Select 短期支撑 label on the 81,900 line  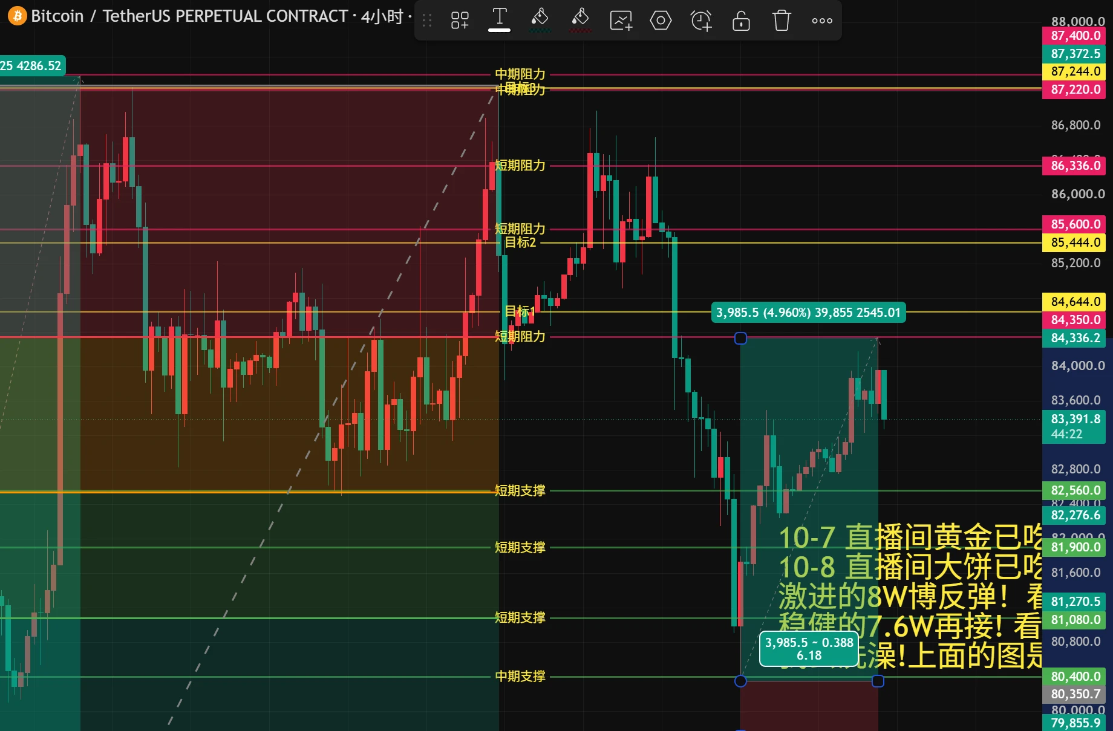520,547
